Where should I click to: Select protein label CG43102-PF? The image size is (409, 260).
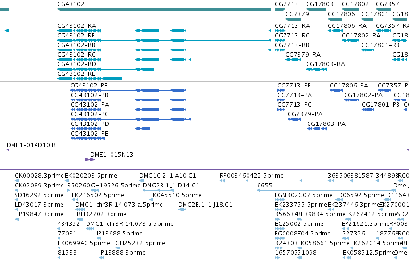pyautogui.click(x=89, y=86)
